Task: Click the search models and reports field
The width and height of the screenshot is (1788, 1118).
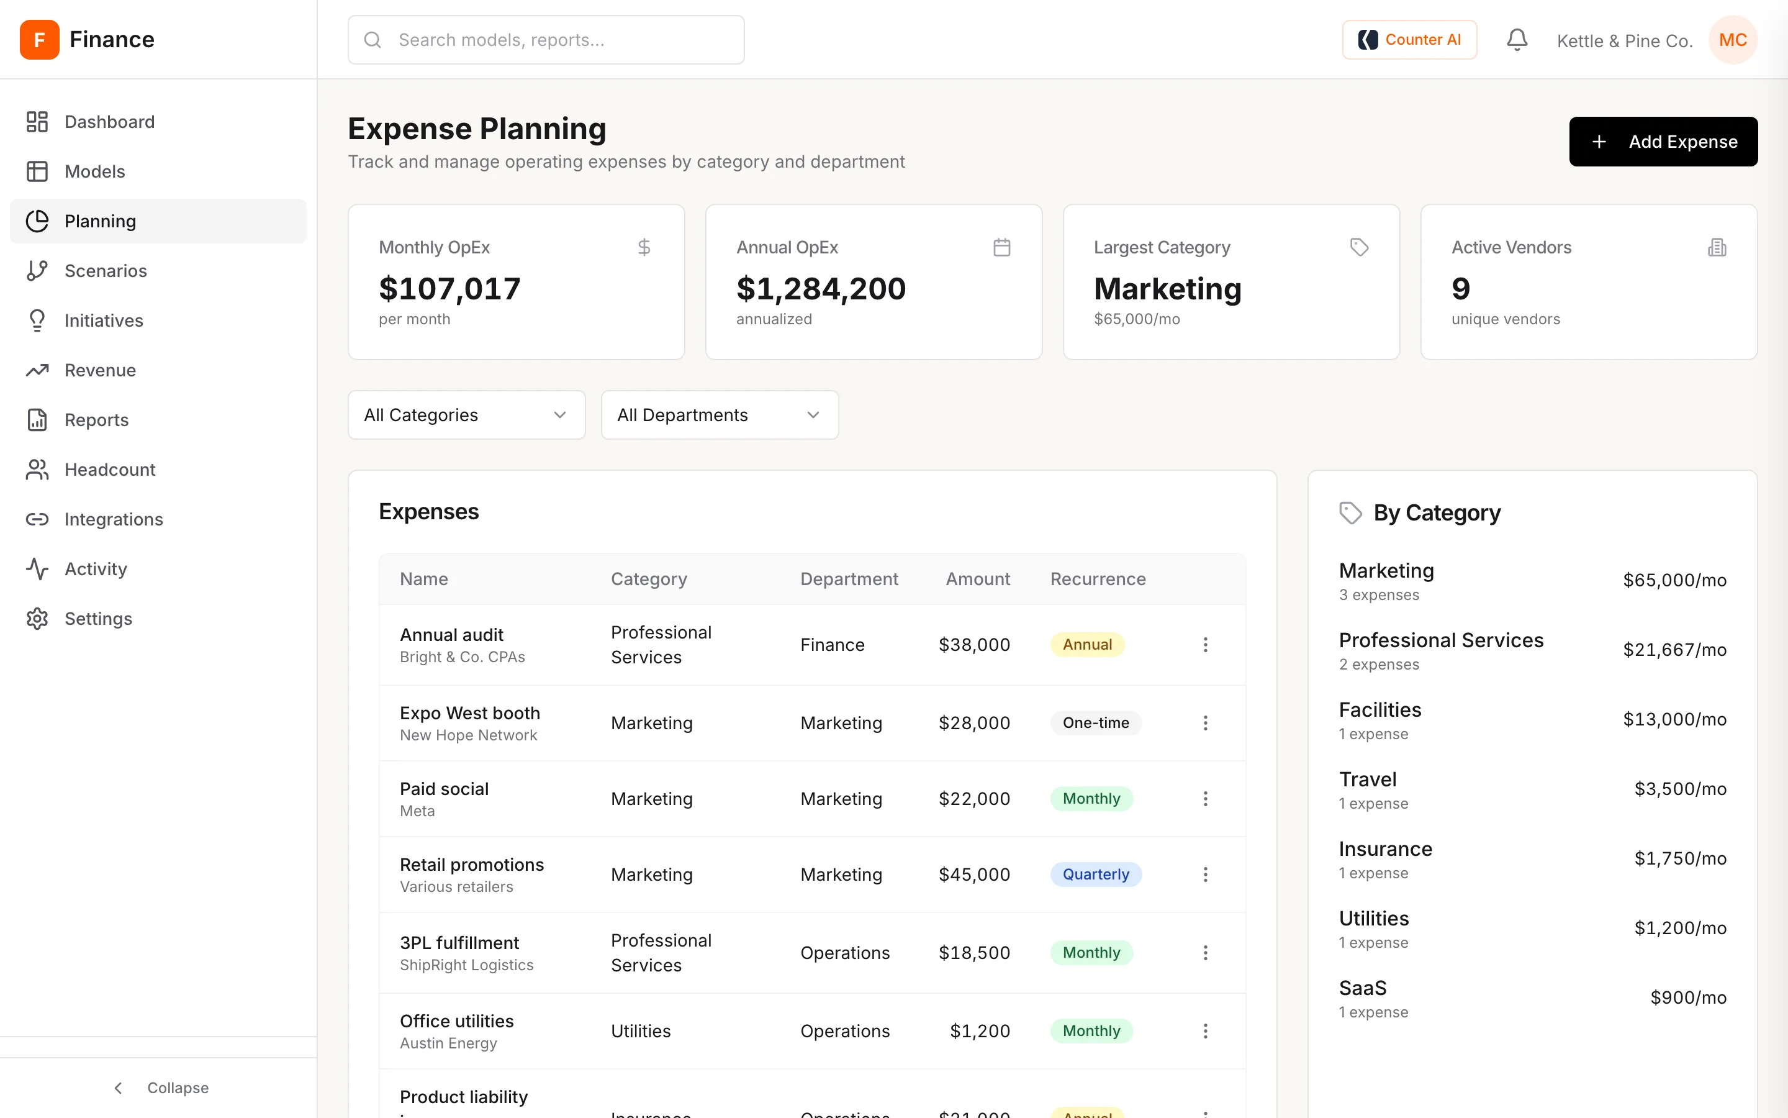Action: [546, 39]
